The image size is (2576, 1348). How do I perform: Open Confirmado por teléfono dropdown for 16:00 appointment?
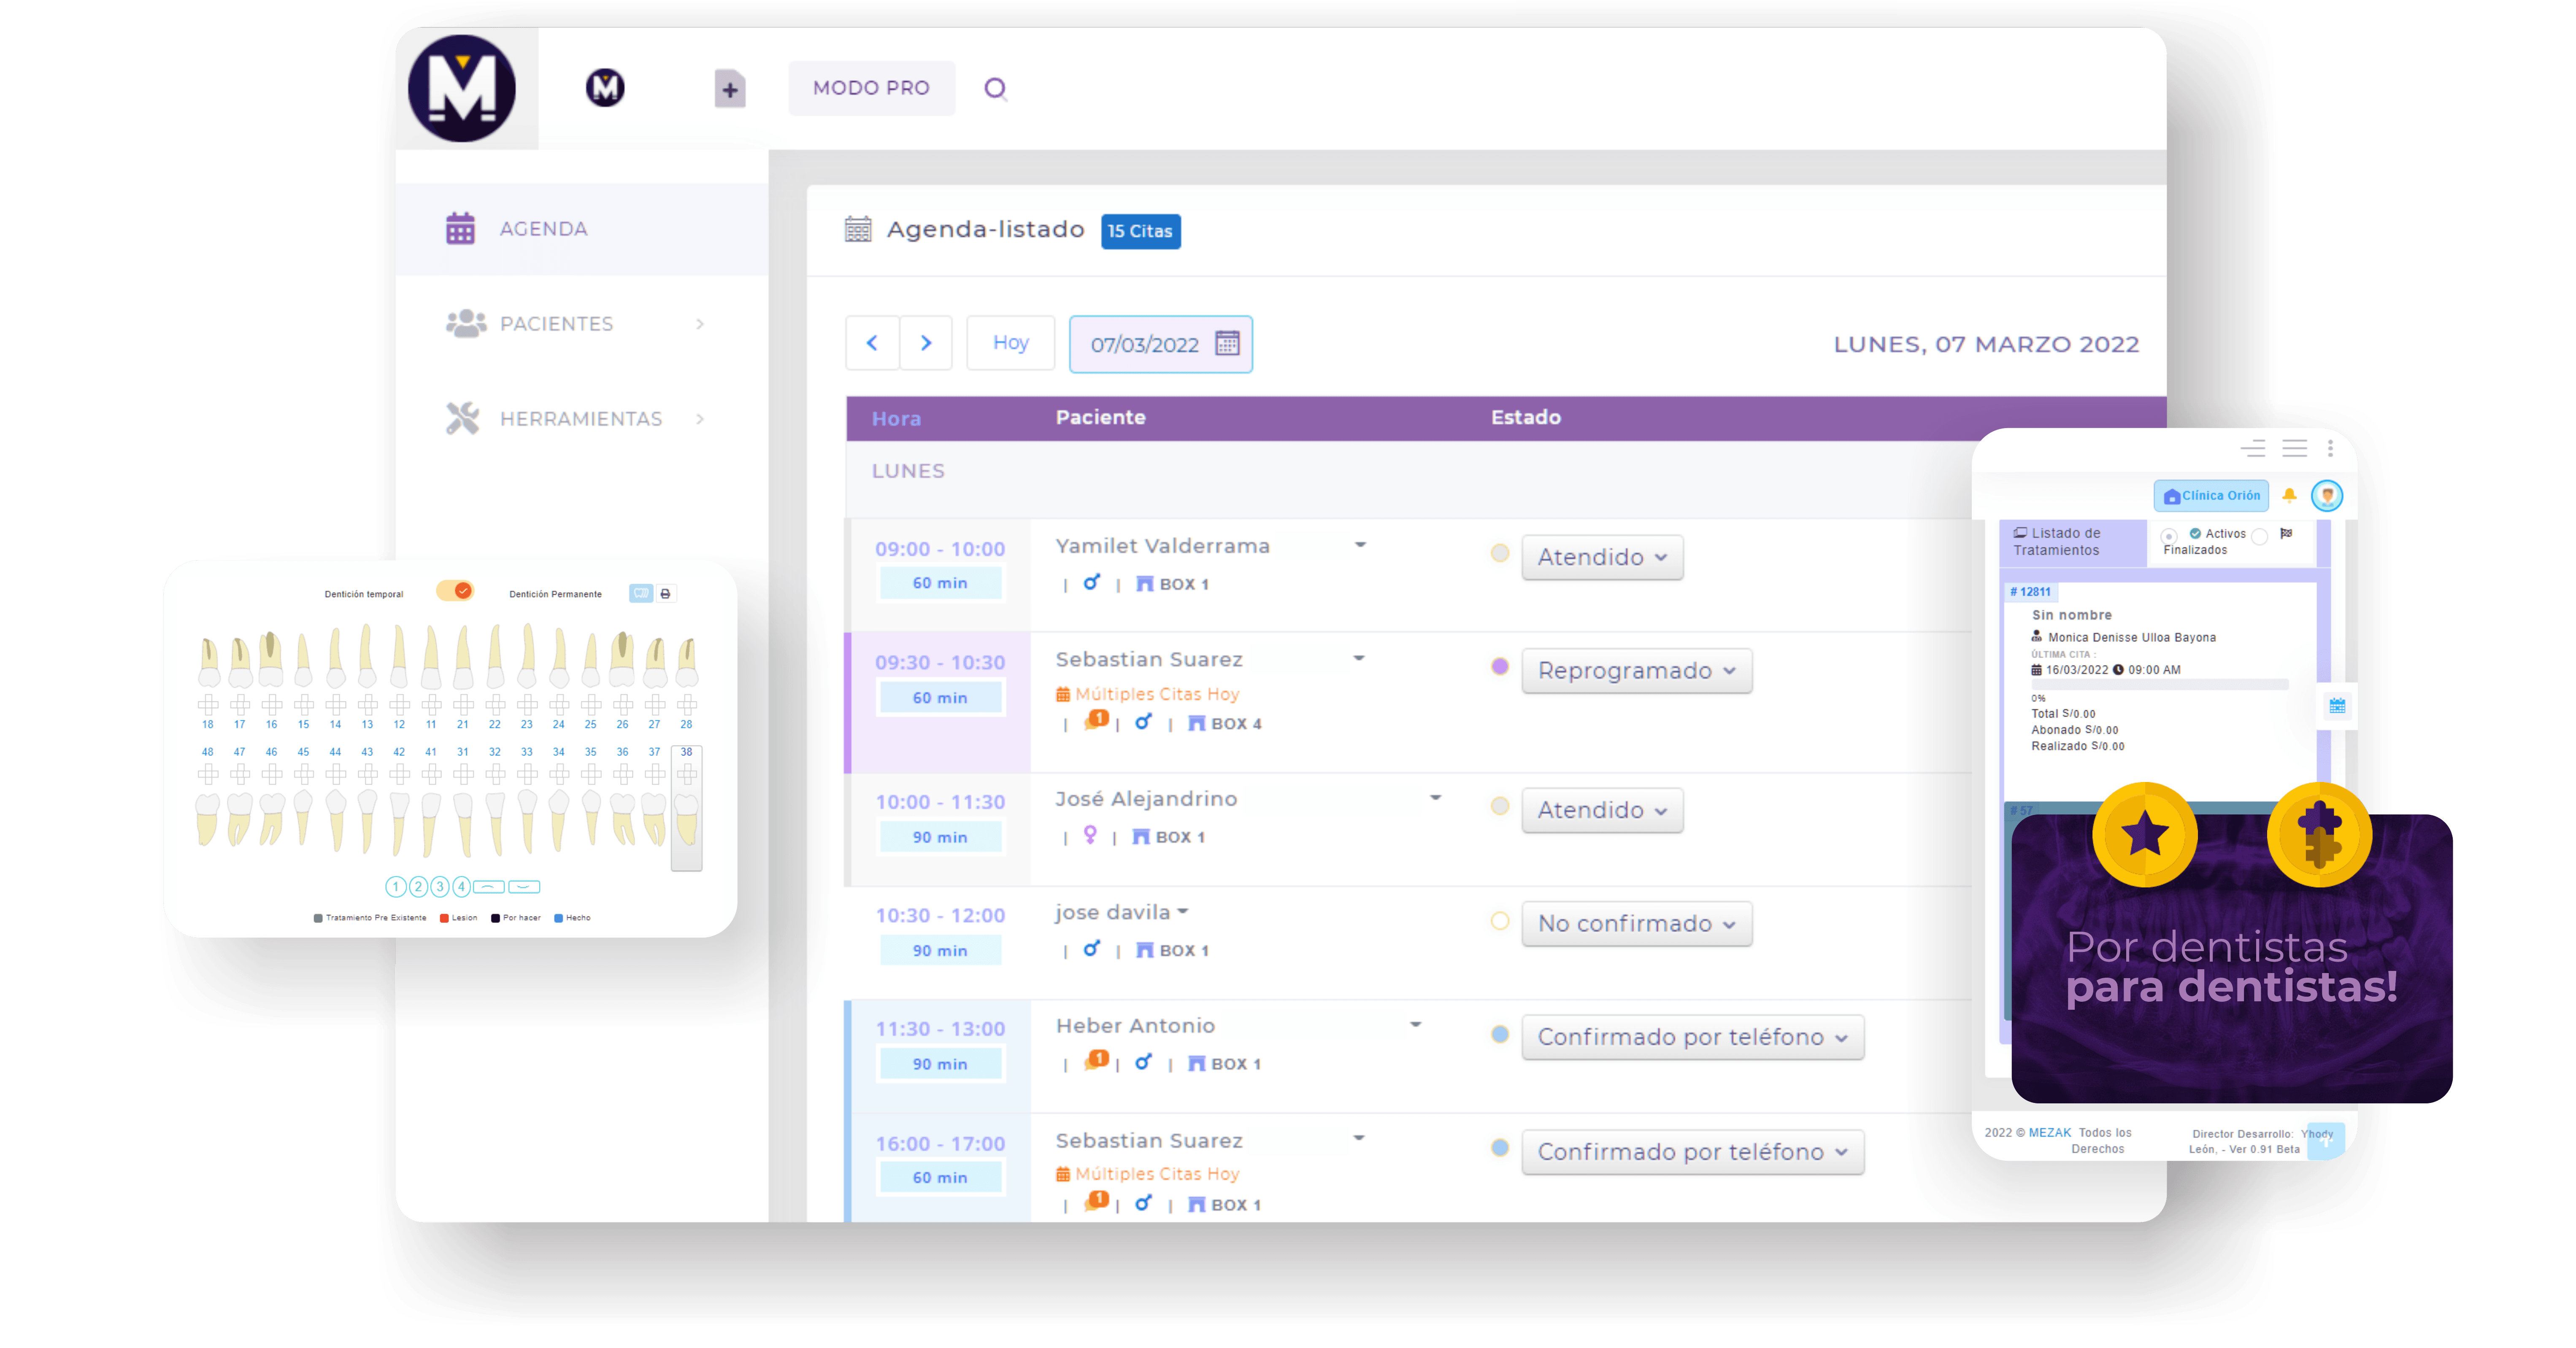[x=1693, y=1152]
